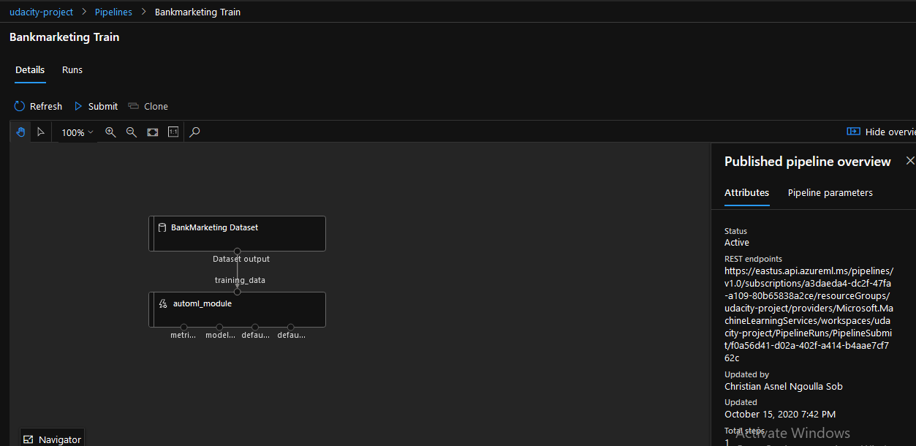Click the training_data input port
Screen dimensions: 916x446
(x=238, y=292)
